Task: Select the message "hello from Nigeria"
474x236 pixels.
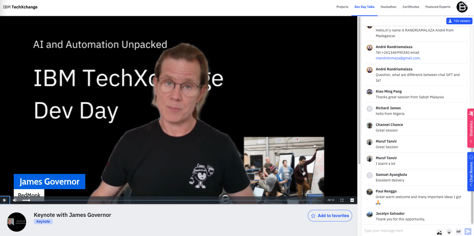Action: coord(390,114)
